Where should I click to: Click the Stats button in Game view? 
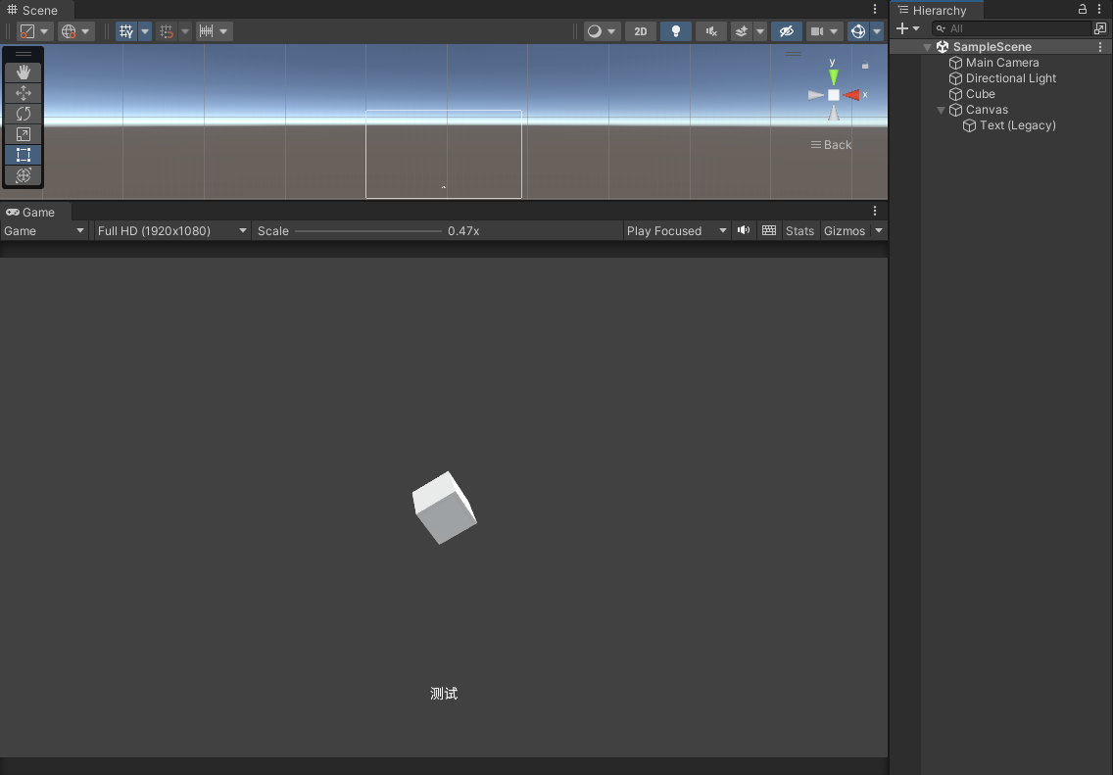tap(799, 231)
